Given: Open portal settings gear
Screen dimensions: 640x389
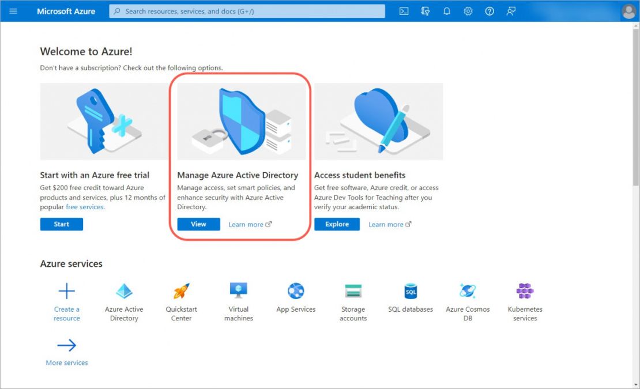Looking at the screenshot, I should pos(468,11).
